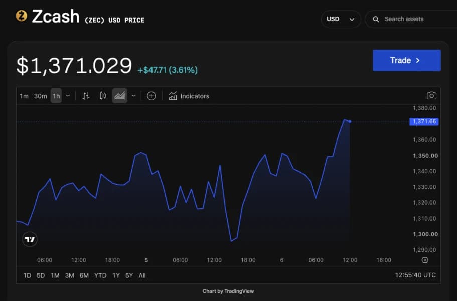
Task: Open Indicators chart menu
Action: pyautogui.click(x=189, y=96)
